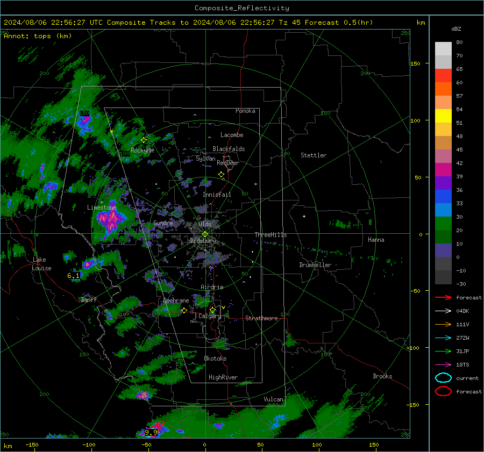Click the 54 dBZ yellow color swatch
Image resolution: width=484 pixels, height=452 pixels.
(443, 116)
